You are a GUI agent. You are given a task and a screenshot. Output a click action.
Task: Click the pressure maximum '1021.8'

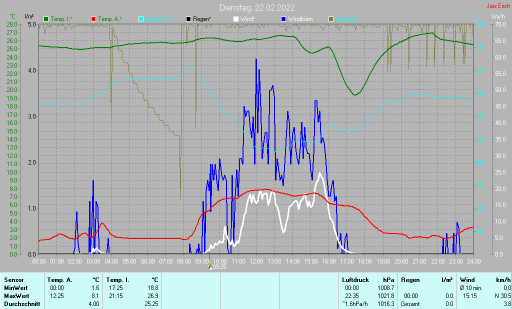(385, 296)
